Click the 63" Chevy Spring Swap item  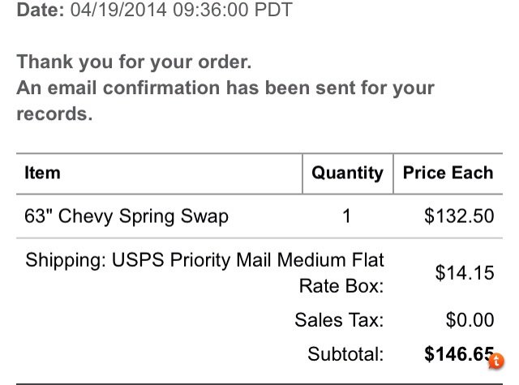(127, 216)
